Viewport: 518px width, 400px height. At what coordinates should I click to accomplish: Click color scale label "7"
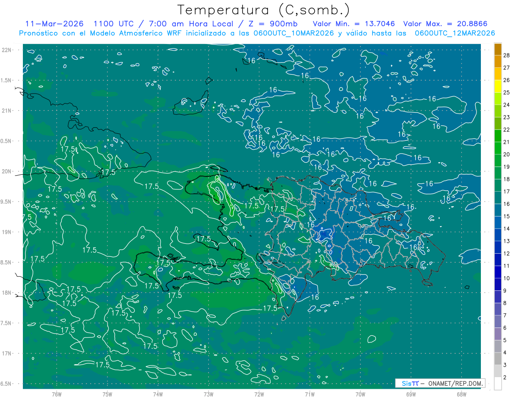click(505, 315)
